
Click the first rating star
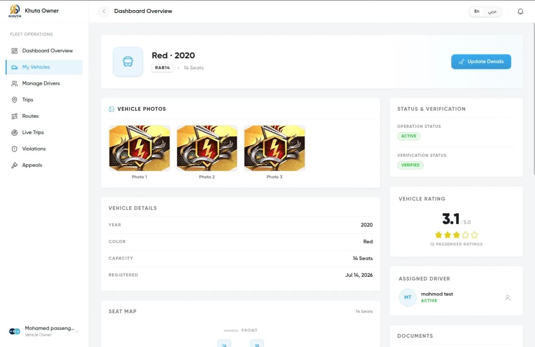[438, 235]
